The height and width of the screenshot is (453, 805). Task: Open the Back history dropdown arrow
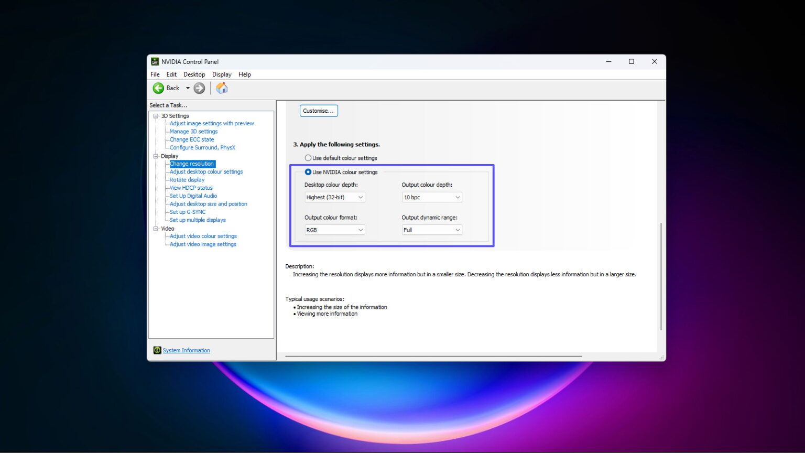(188, 88)
